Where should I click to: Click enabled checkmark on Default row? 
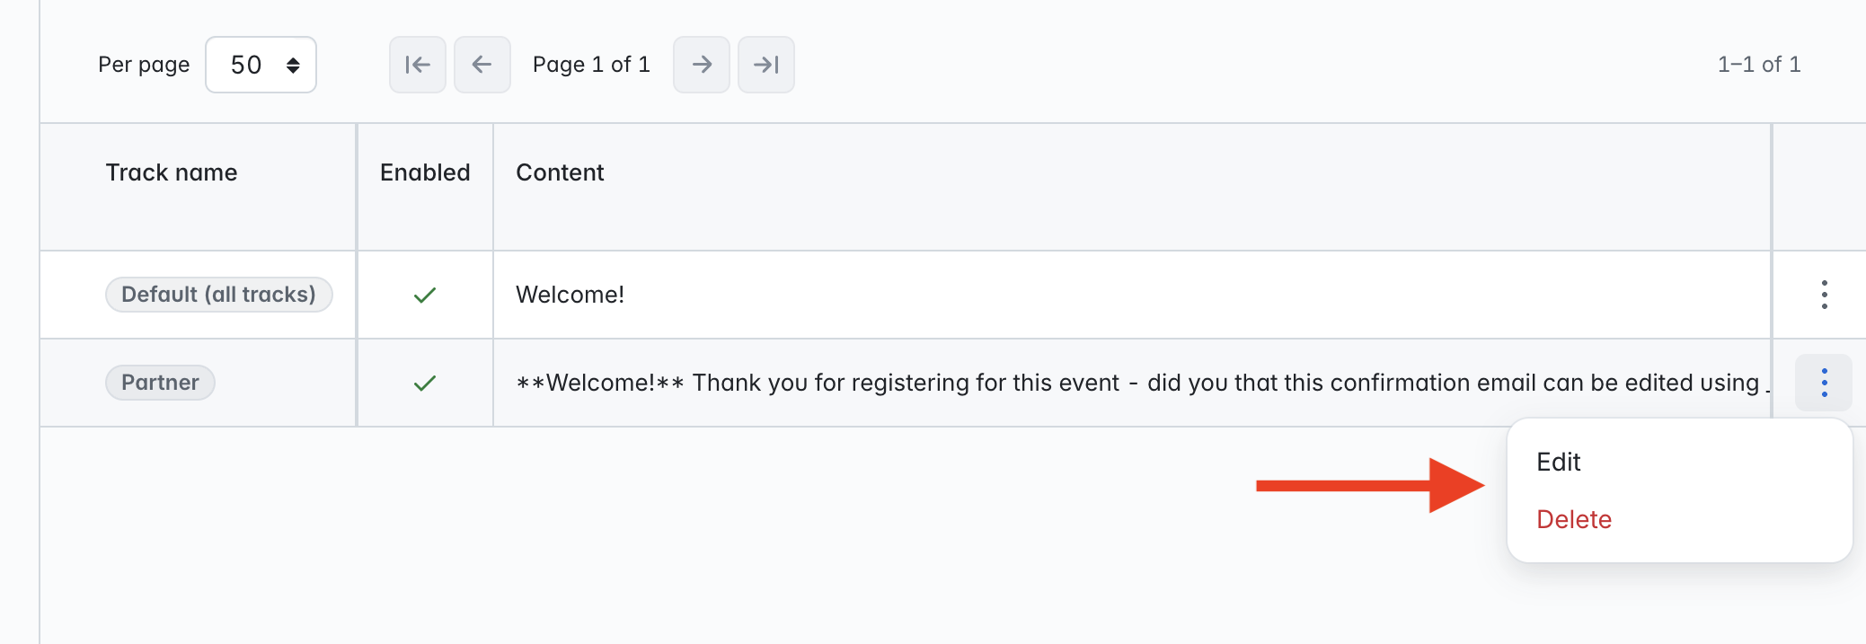pos(425,295)
